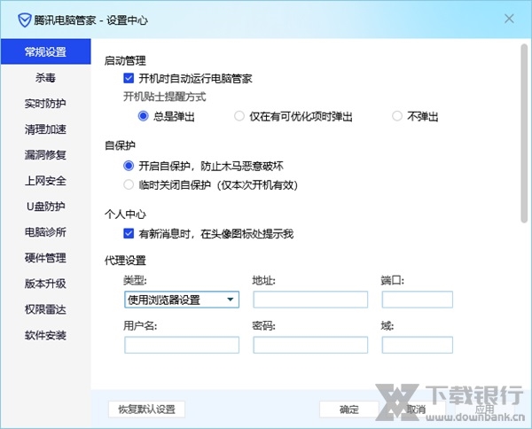Switch to U盘防护 settings

coord(46,207)
